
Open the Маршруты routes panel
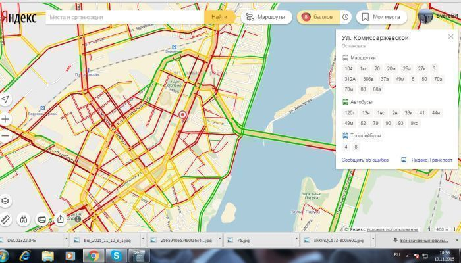coord(266,16)
